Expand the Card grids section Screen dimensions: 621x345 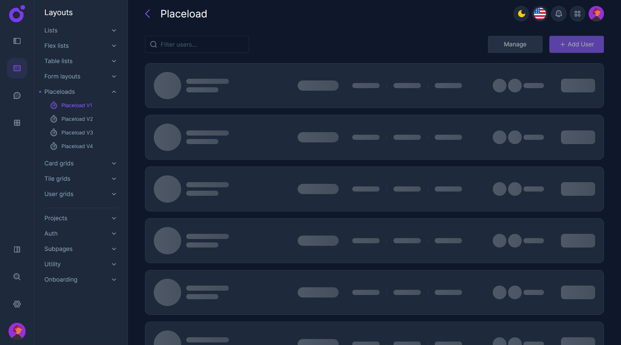point(80,163)
